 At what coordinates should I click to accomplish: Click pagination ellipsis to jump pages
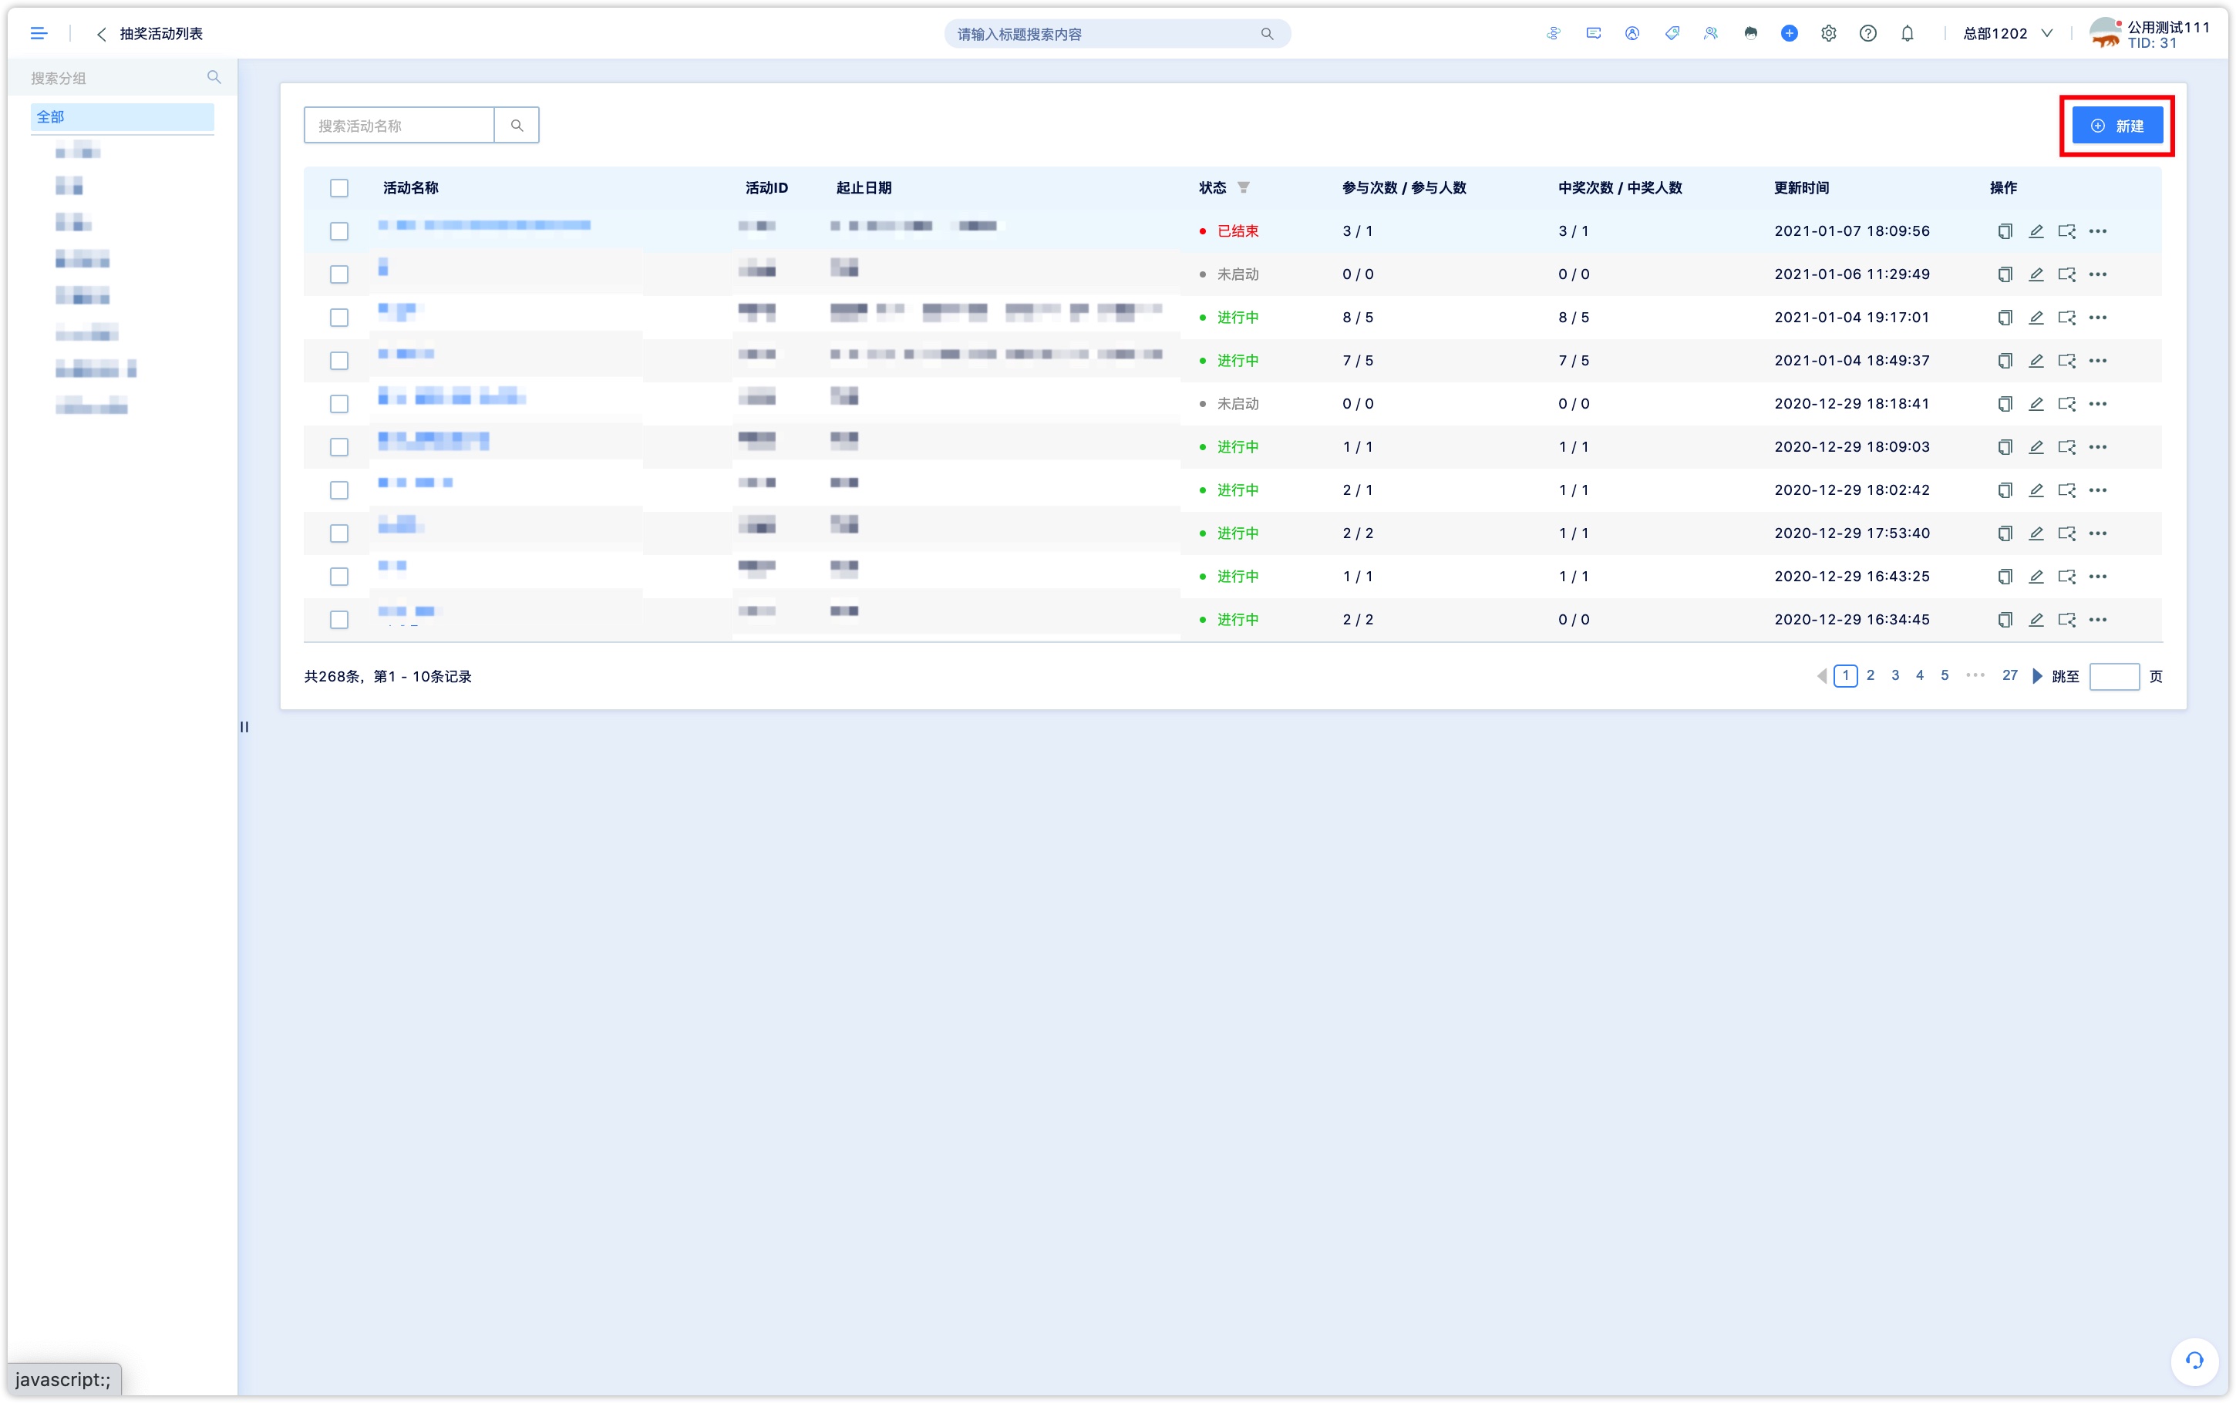[x=1975, y=675]
